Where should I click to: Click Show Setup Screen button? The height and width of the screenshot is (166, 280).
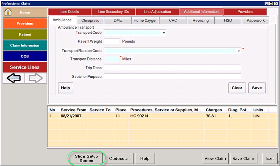86,158
